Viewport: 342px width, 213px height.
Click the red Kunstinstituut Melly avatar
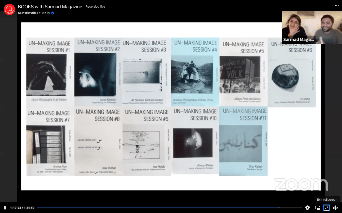pos(9,9)
